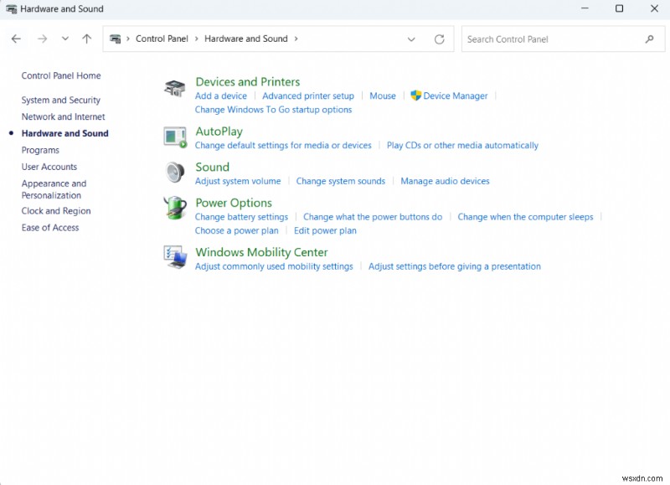Click the Windows Mobility Center icon

175,257
